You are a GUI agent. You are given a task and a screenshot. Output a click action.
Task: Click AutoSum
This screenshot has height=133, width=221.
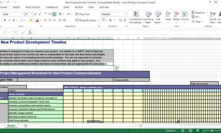(x=198, y=13)
